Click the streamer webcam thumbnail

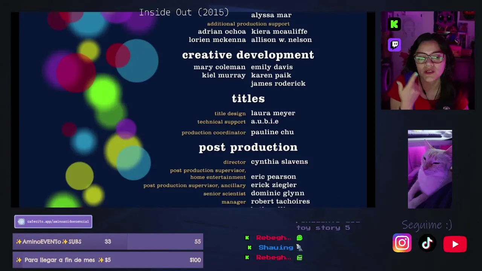click(x=428, y=61)
